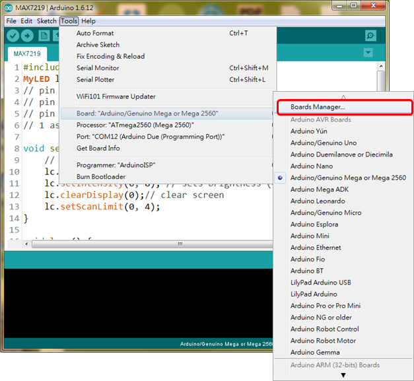Screen dimensions: 414x381
Task: Open Boards Manager...
Action: (x=344, y=107)
